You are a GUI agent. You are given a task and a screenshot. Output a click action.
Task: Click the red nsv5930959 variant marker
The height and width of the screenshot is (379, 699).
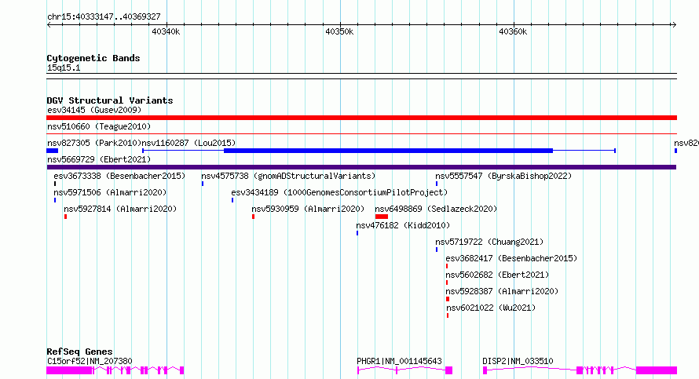(253, 217)
